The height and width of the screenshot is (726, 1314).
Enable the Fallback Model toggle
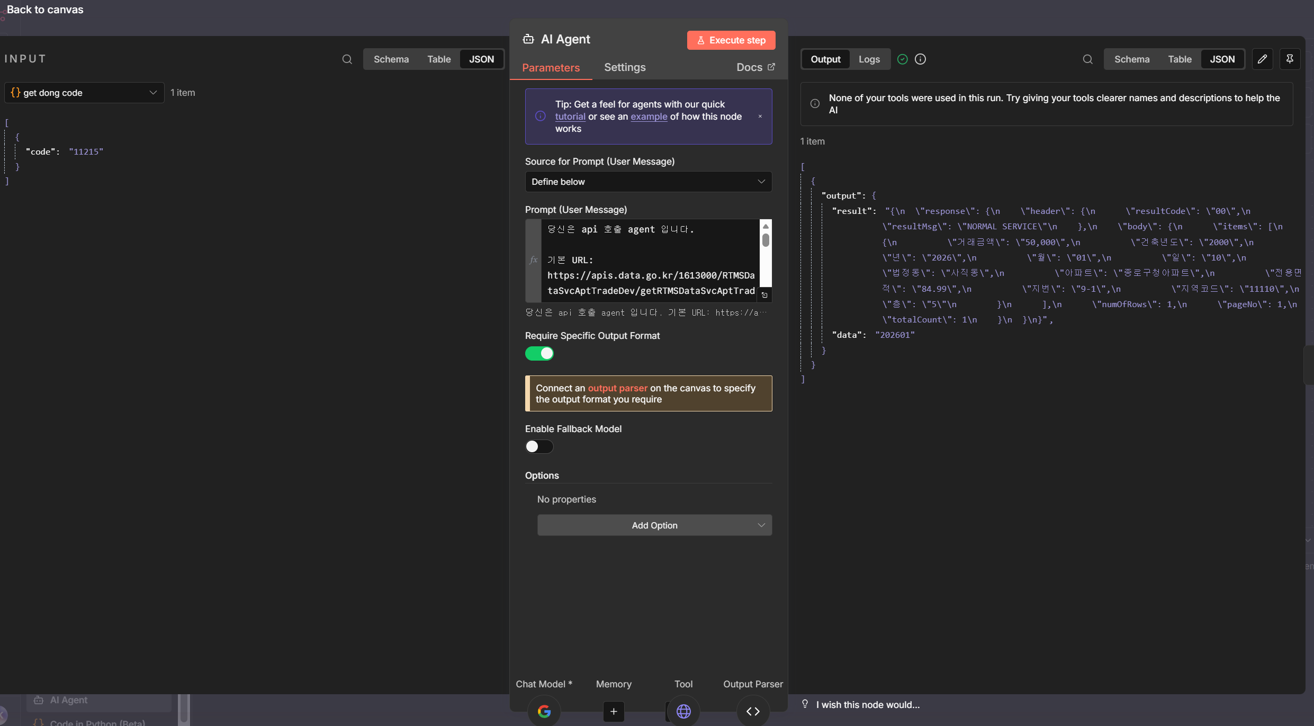[x=539, y=446]
